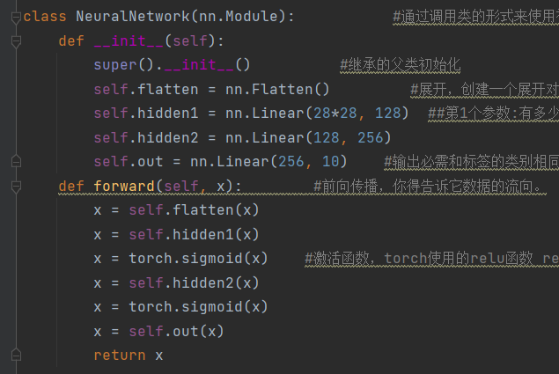The height and width of the screenshot is (374, 559).
Task: Click the 28*28 input size argument
Action: (335, 114)
